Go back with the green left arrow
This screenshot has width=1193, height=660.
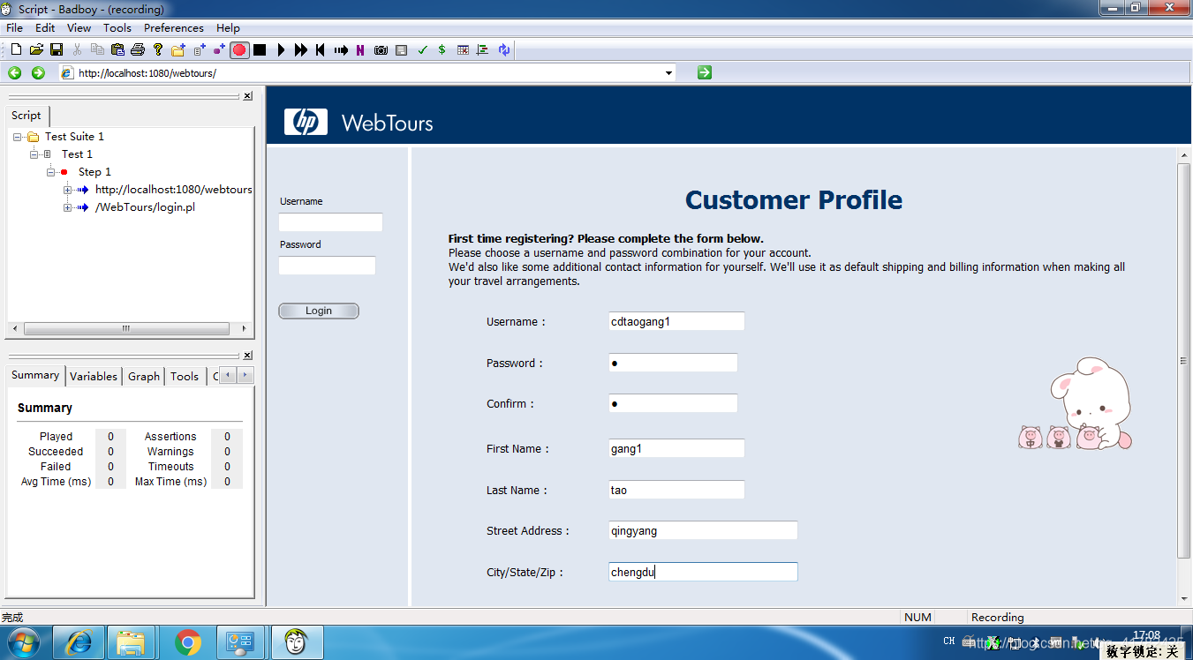point(15,73)
